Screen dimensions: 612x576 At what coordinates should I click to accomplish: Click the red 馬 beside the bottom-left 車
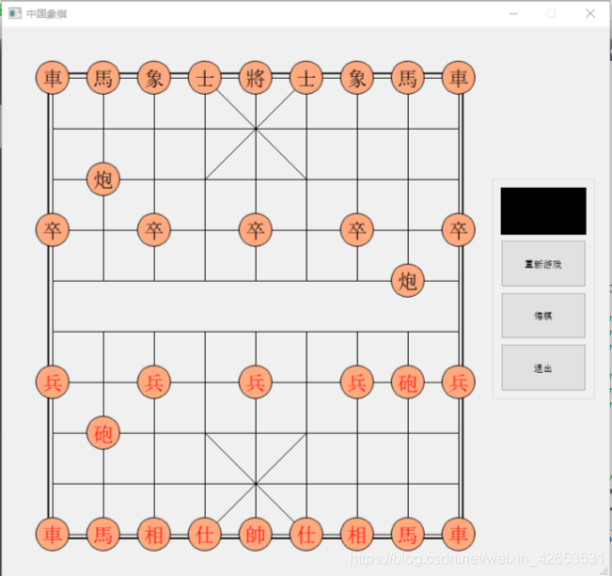coord(103,535)
